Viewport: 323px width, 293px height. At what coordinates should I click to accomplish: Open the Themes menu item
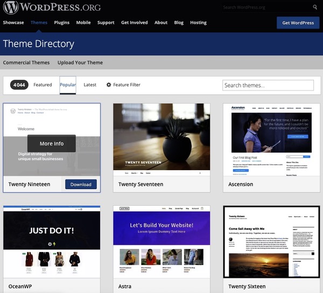point(39,23)
